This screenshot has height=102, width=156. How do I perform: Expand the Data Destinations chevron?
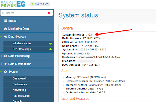(x=1, y=64)
